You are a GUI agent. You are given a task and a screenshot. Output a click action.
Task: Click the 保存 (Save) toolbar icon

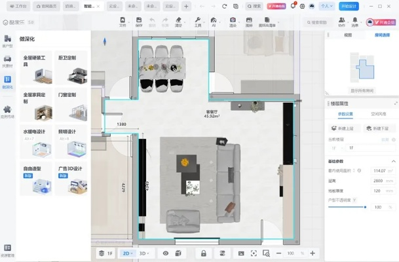point(137,22)
